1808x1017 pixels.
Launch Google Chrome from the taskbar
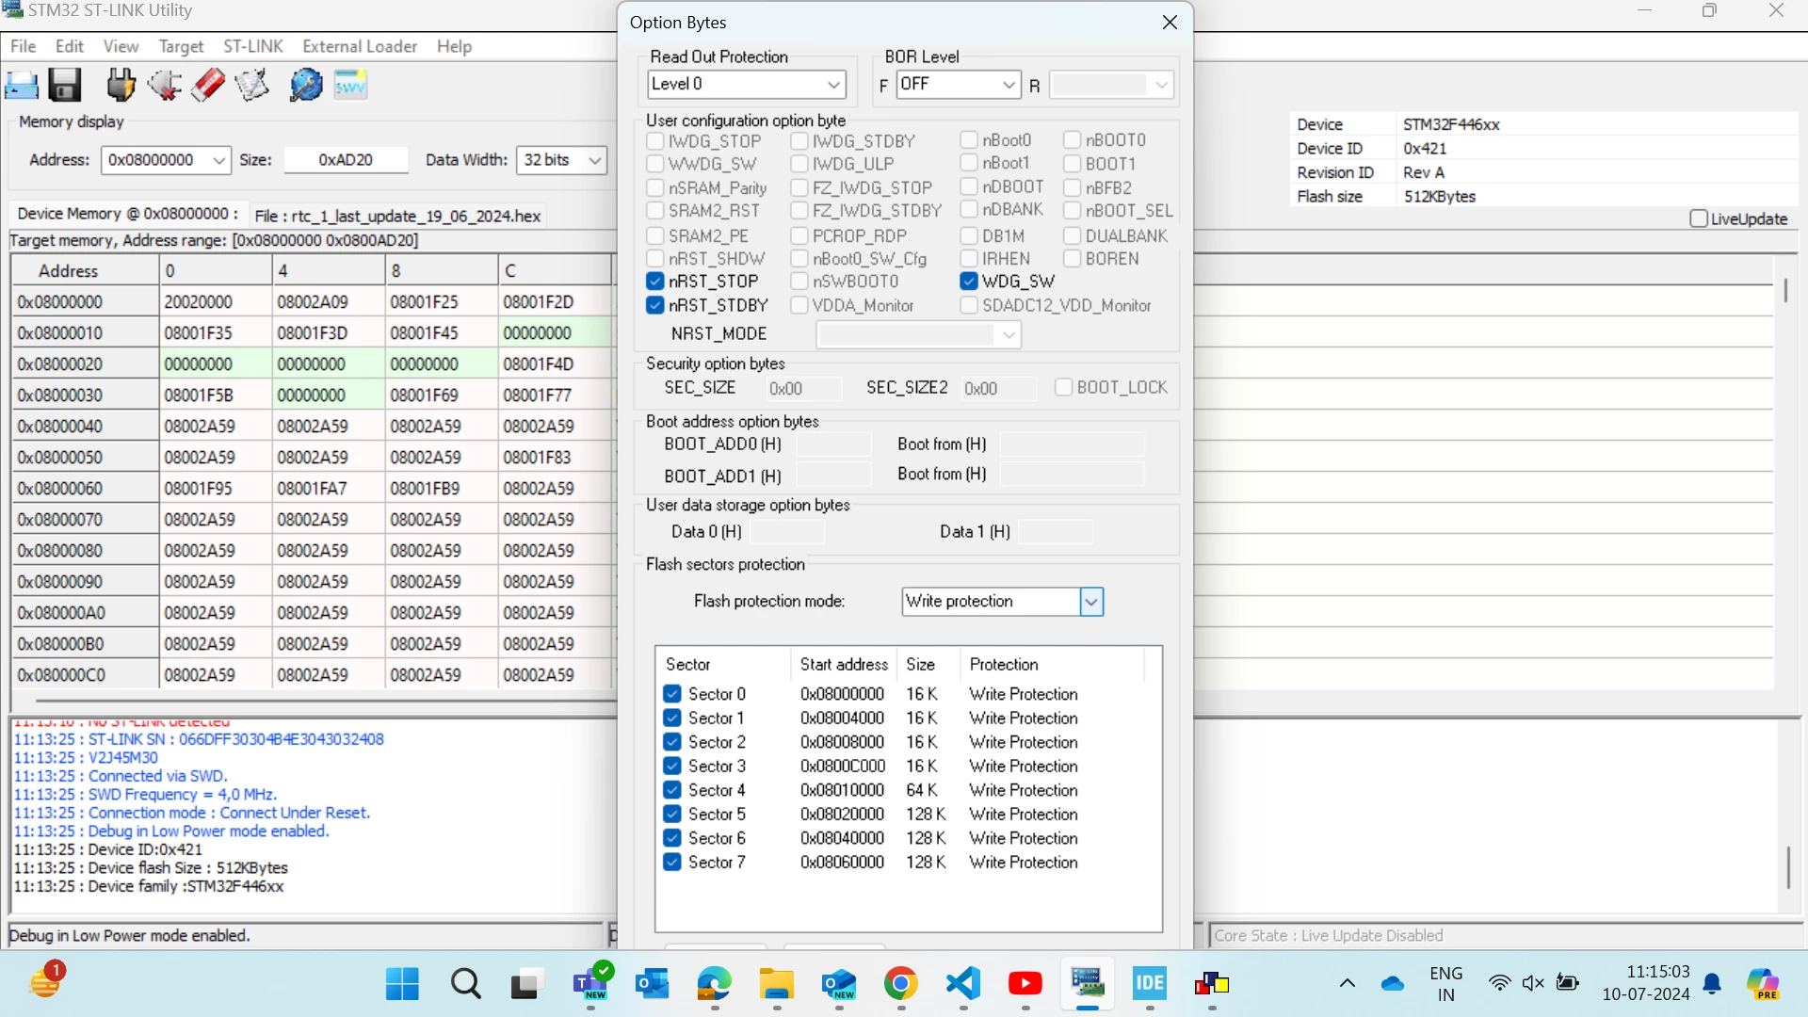[x=901, y=984]
